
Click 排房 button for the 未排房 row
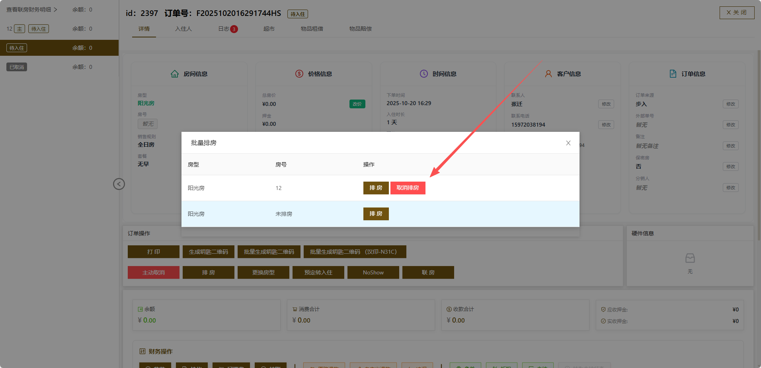[376, 214]
